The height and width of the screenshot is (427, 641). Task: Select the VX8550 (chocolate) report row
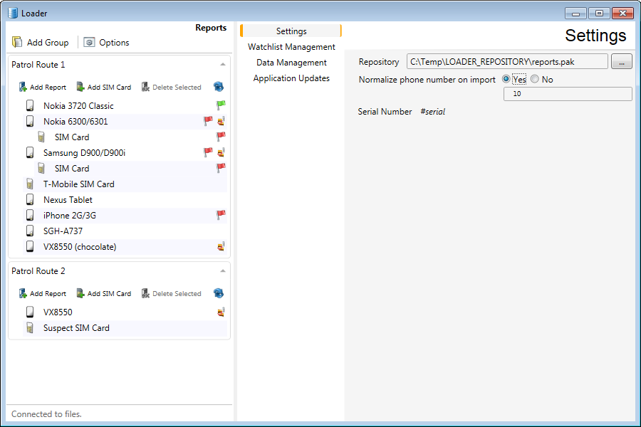125,247
